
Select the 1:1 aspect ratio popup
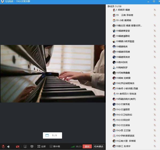(52, 135)
